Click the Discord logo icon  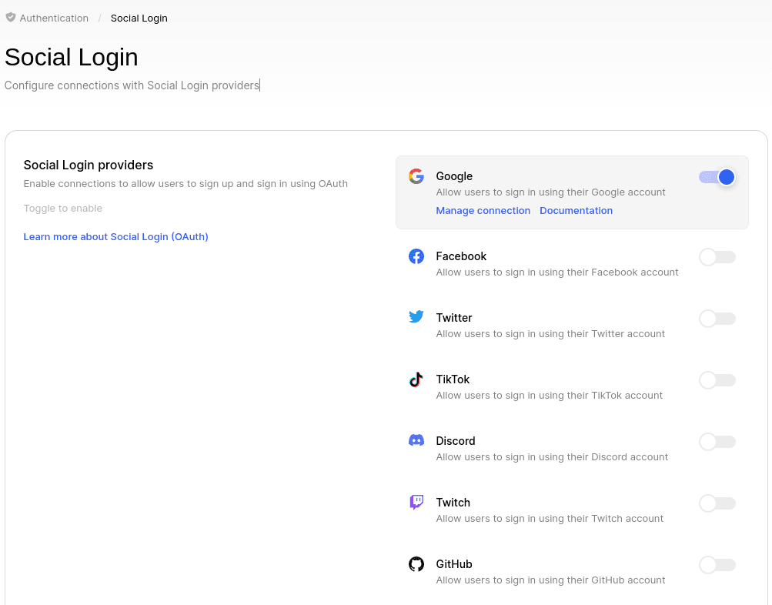416,440
